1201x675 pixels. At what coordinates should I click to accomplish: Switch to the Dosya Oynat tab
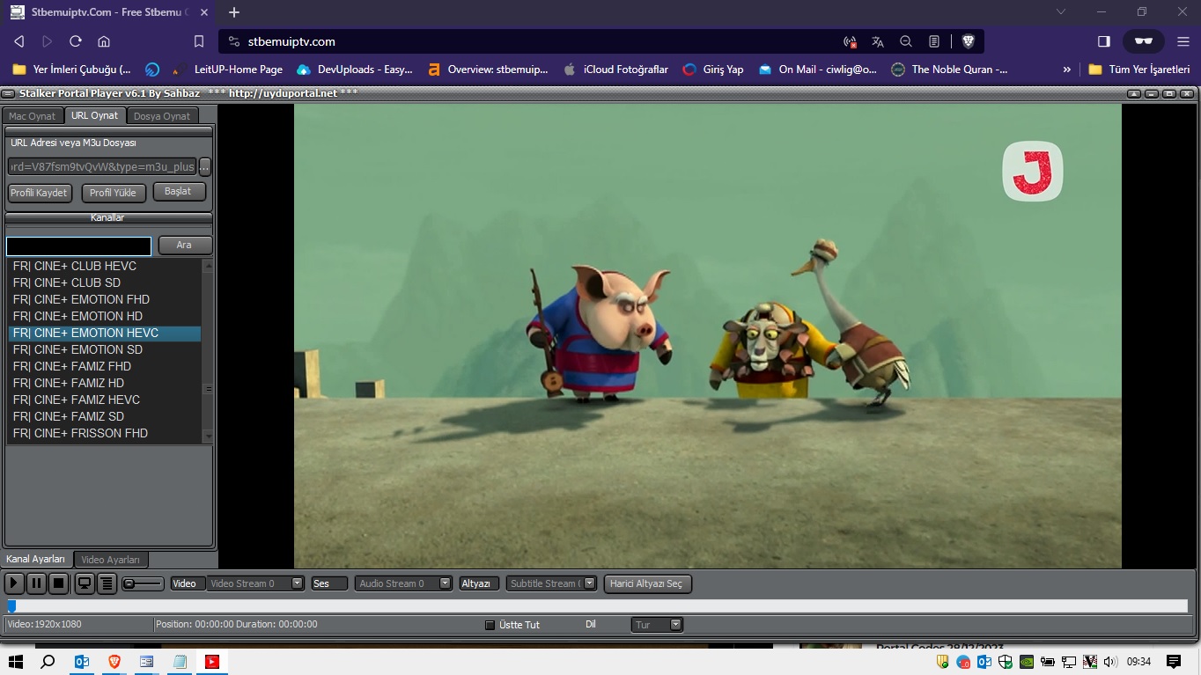[162, 116]
